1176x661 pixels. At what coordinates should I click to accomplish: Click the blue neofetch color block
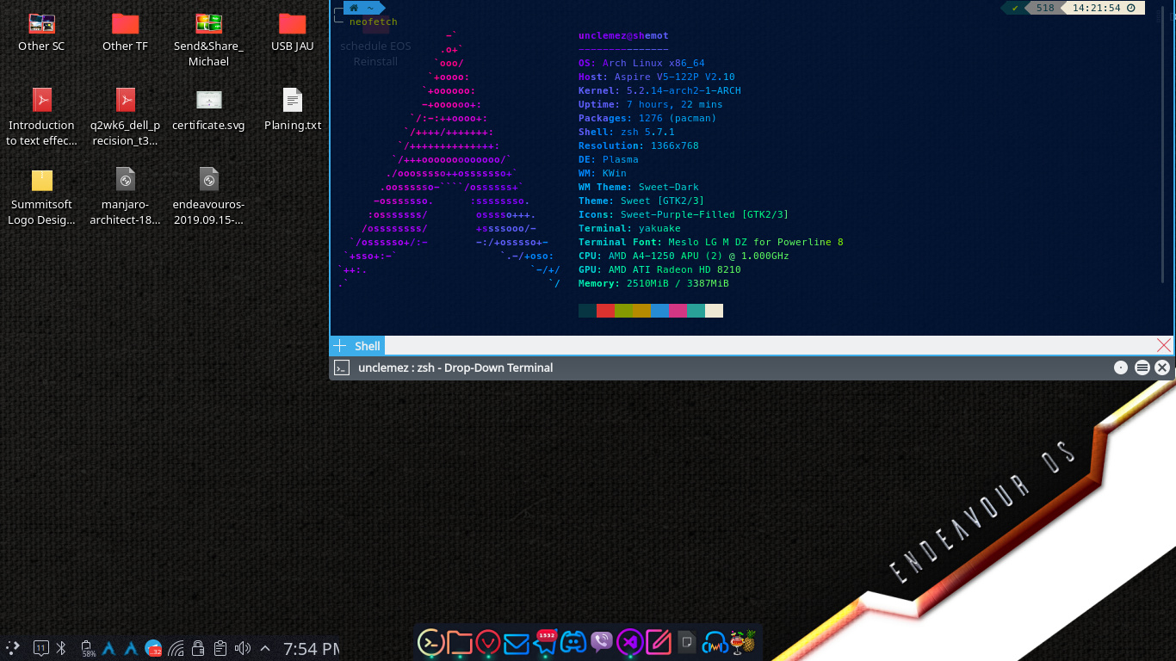pyautogui.click(x=659, y=311)
